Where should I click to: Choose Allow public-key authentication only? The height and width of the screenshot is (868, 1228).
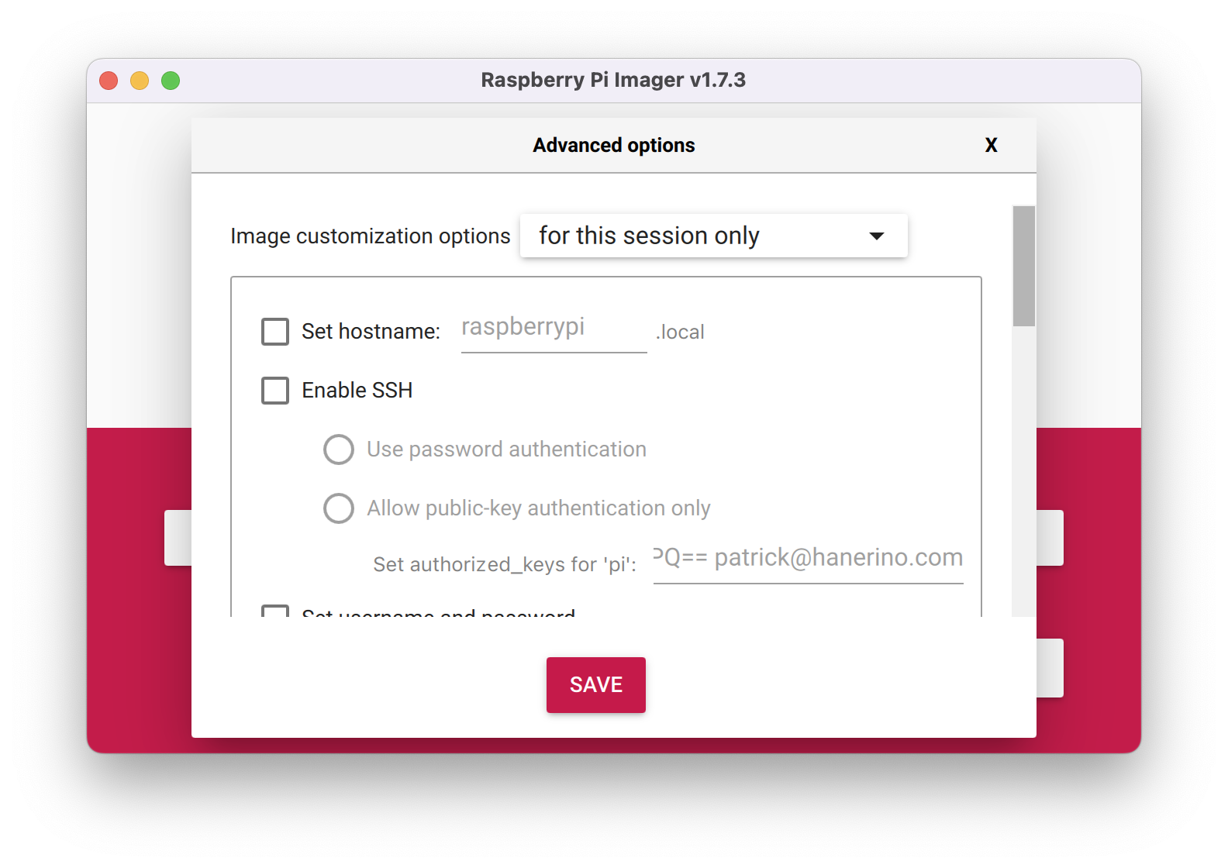pyautogui.click(x=339, y=508)
